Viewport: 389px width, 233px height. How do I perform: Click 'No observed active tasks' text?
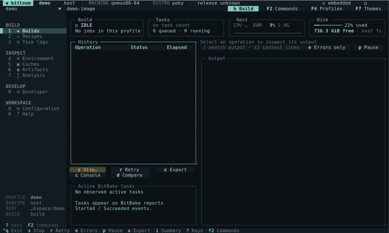pos(109,192)
